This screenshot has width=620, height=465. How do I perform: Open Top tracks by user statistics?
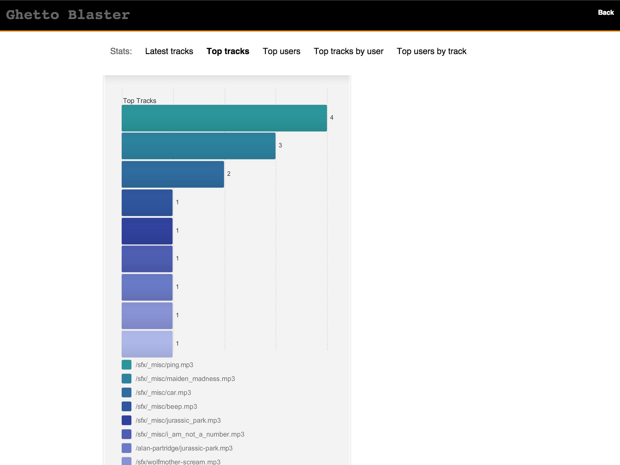point(348,51)
